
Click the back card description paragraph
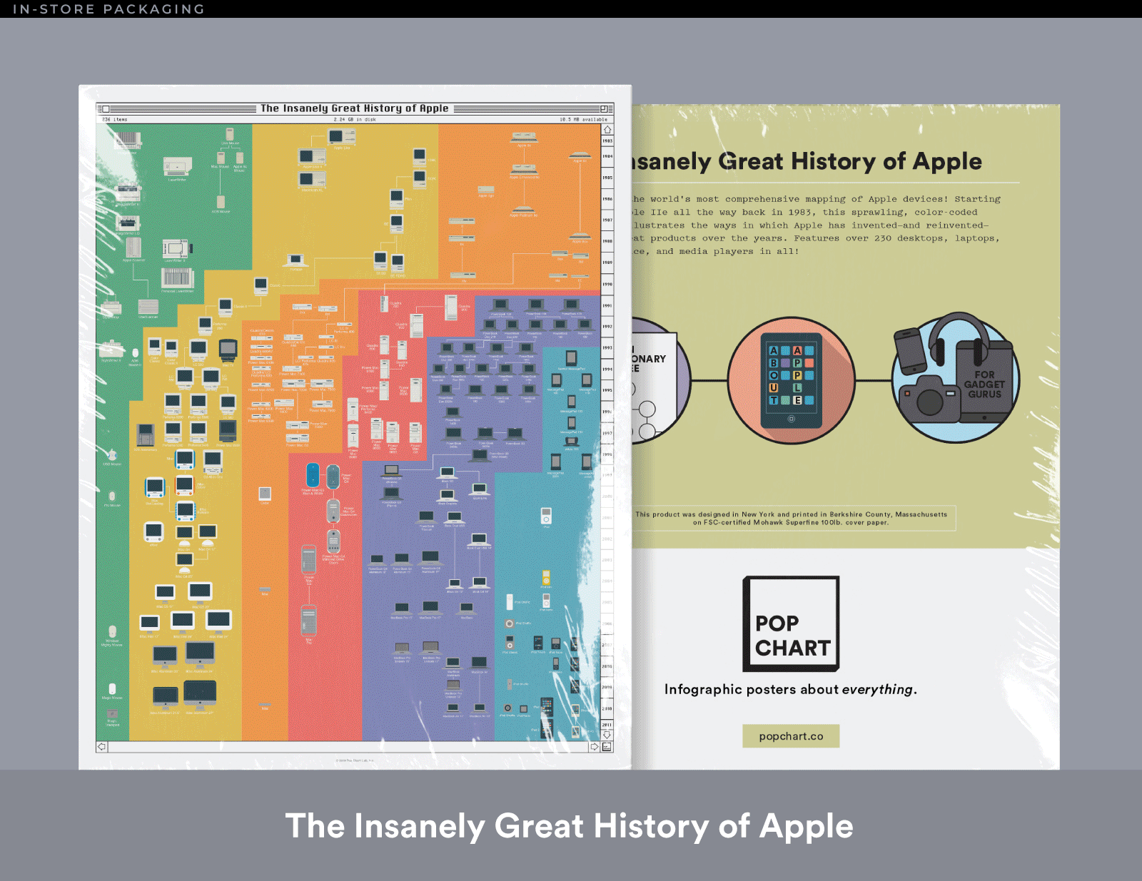click(816, 225)
